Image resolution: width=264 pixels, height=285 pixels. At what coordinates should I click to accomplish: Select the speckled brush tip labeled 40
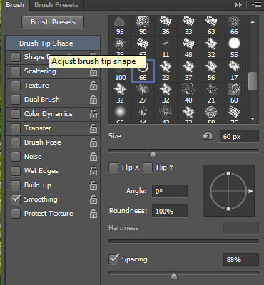(188, 94)
